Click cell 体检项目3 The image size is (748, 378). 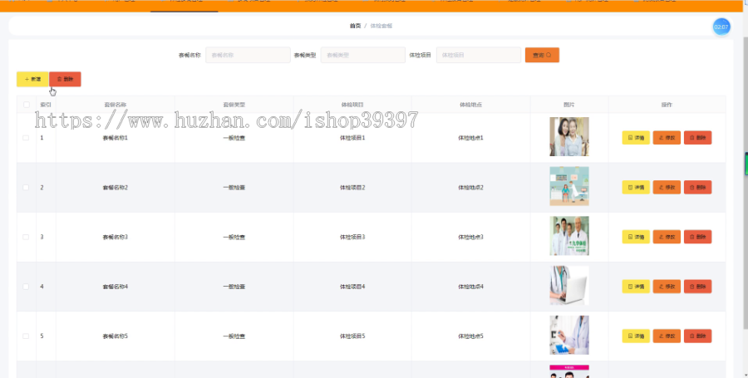pos(352,237)
